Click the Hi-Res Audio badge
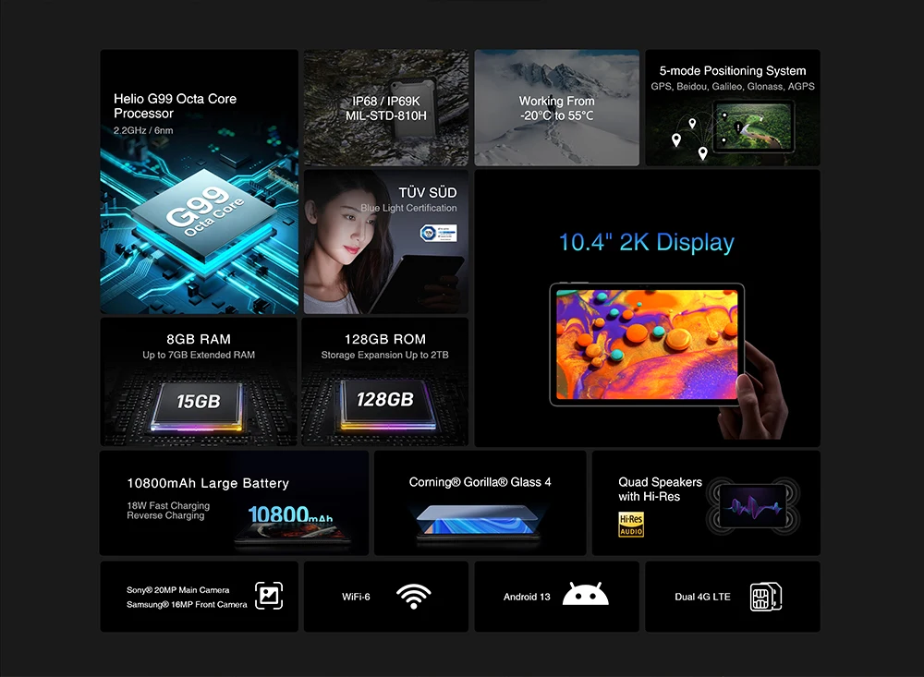The width and height of the screenshot is (924, 677). [631, 525]
